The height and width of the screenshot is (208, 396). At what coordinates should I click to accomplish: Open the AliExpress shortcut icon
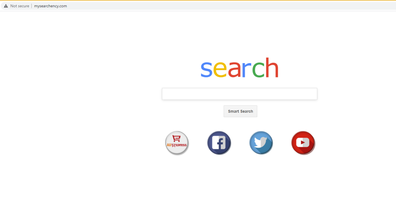[177, 143]
